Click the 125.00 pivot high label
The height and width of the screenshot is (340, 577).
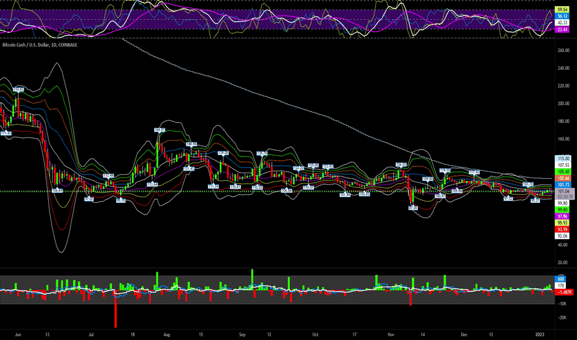(313, 166)
